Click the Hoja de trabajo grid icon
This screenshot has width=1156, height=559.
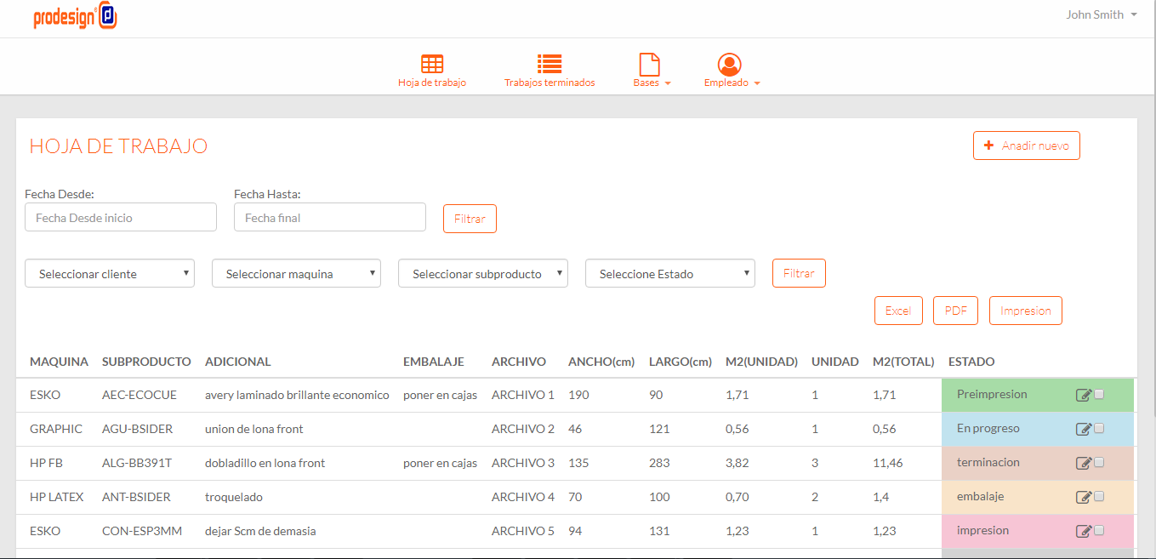tap(432, 64)
